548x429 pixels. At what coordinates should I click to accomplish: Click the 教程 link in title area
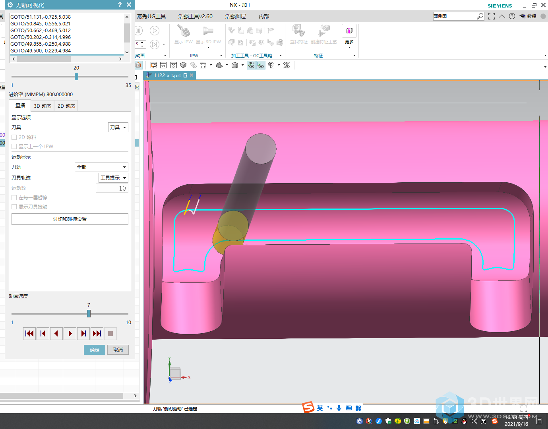tap(529, 16)
